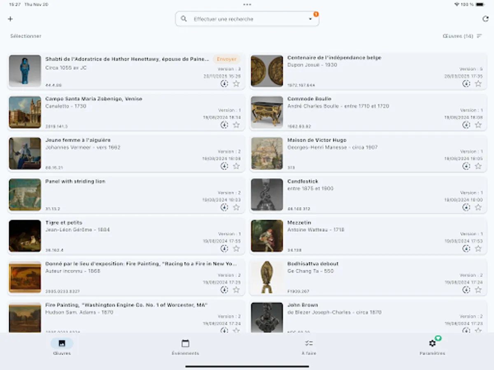Open the Événements tab
Image resolution: width=494 pixels, height=370 pixels.
tap(185, 347)
